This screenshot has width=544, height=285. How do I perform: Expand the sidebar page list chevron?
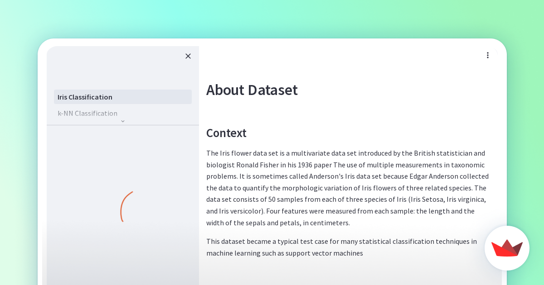123,121
